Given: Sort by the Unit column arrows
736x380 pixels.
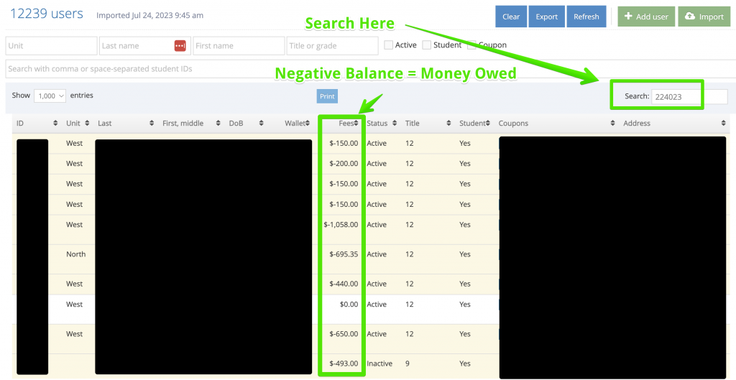Looking at the screenshot, I should coord(87,124).
